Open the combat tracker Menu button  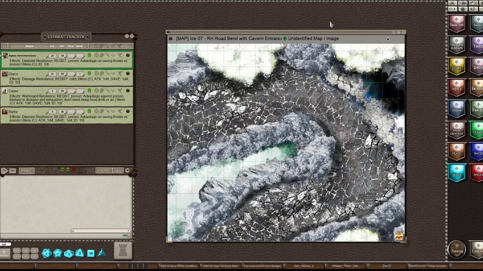pyautogui.click(x=26, y=171)
